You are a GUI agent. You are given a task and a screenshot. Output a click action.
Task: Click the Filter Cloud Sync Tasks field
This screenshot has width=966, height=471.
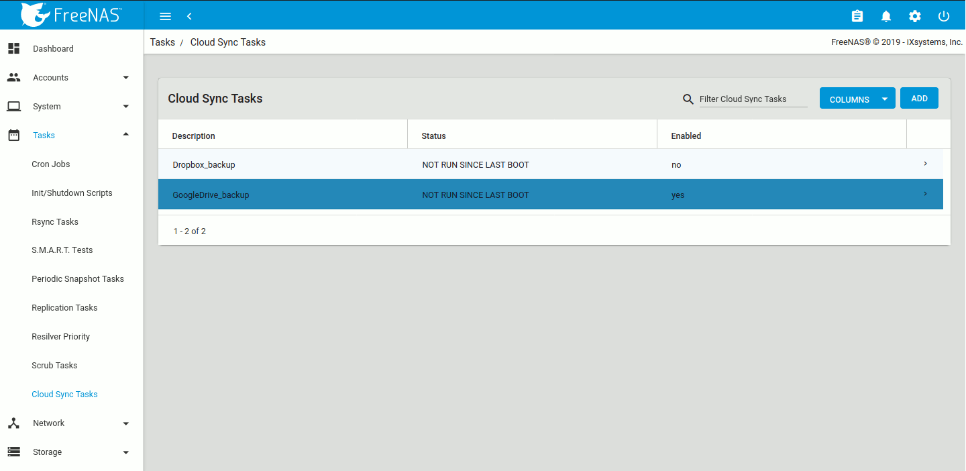(x=753, y=99)
